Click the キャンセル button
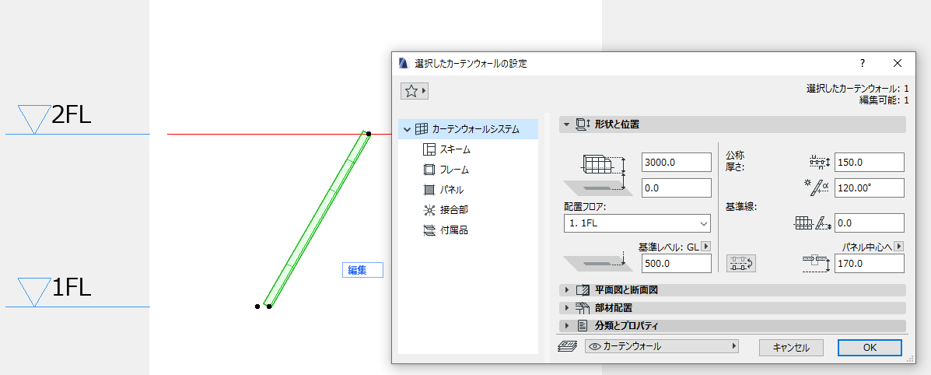This screenshot has height=375, width=931. pyautogui.click(x=791, y=348)
